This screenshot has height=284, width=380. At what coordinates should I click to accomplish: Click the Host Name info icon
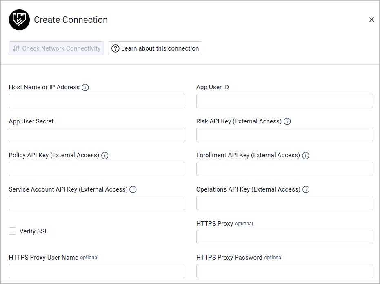[85, 87]
